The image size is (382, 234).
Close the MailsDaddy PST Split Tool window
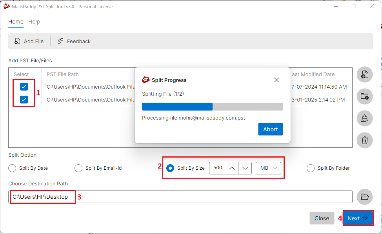(x=372, y=7)
